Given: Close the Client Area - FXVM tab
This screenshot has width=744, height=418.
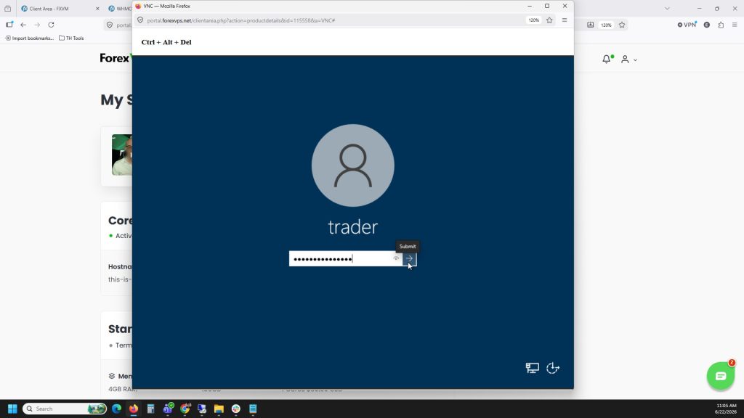Looking at the screenshot, I should pyautogui.click(x=98, y=9).
